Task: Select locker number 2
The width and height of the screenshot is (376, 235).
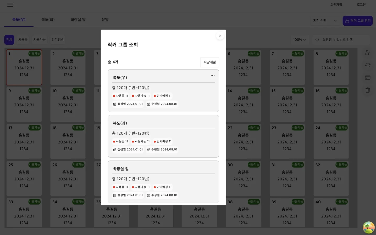Action: click(68, 67)
